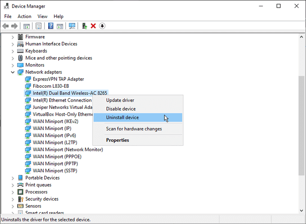This screenshot has width=306, height=224.
Task: Open the Action menu
Action: 24,17
